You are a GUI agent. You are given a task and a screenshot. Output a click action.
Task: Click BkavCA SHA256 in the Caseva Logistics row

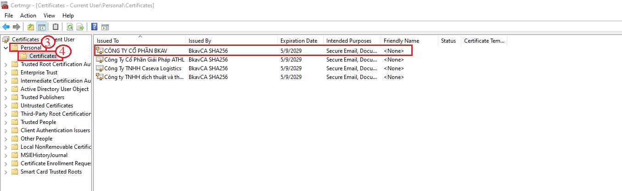point(208,68)
